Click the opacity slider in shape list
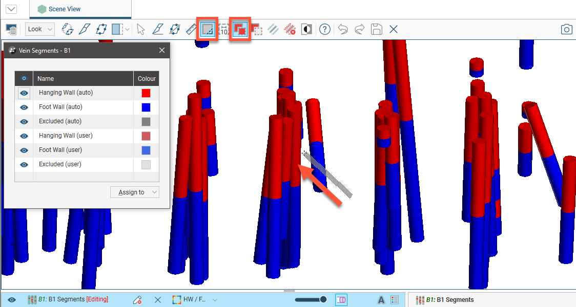Viewport: 576px width, 307px height. 311,300
